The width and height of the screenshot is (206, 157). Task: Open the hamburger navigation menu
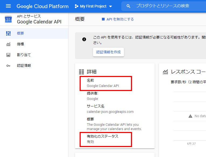coord(8,6)
